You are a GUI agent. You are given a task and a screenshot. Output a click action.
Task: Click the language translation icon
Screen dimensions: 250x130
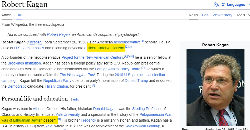(x=216, y=4)
